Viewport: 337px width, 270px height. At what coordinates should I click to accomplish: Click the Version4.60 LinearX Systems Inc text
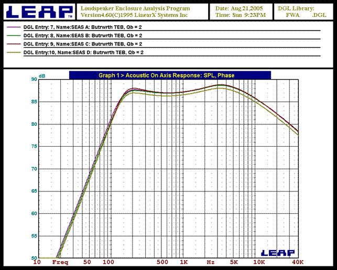[x=134, y=15]
